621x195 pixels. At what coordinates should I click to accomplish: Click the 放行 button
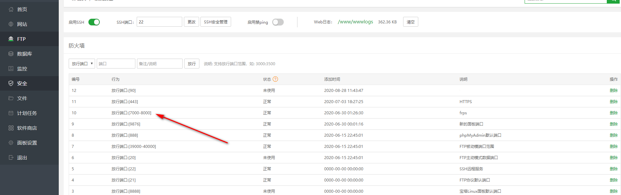[x=192, y=64]
